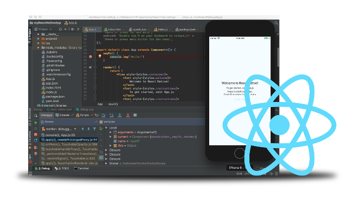
Task: Collapse the Local variables node
Action: coord(107,128)
